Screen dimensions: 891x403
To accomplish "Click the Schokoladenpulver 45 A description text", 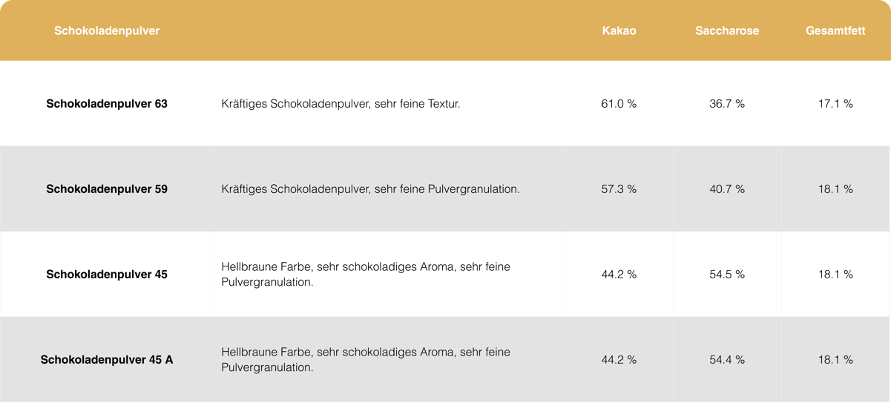I will point(366,360).
